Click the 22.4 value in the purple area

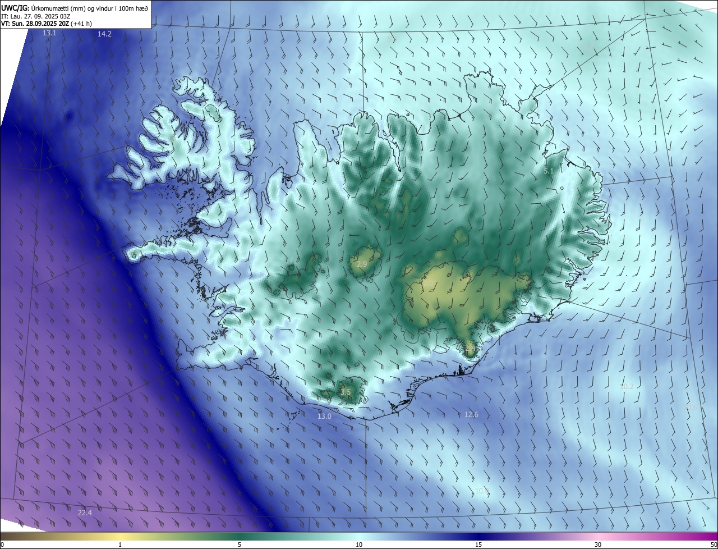(x=85, y=513)
